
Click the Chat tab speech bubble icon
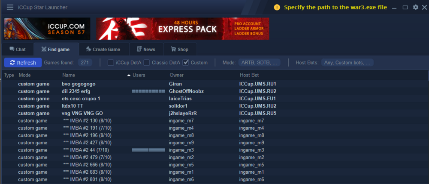click(12, 50)
